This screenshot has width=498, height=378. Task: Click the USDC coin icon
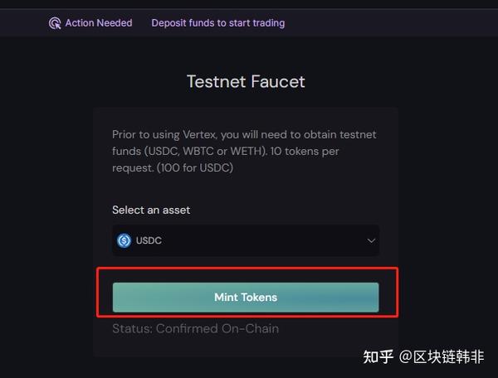tap(124, 240)
